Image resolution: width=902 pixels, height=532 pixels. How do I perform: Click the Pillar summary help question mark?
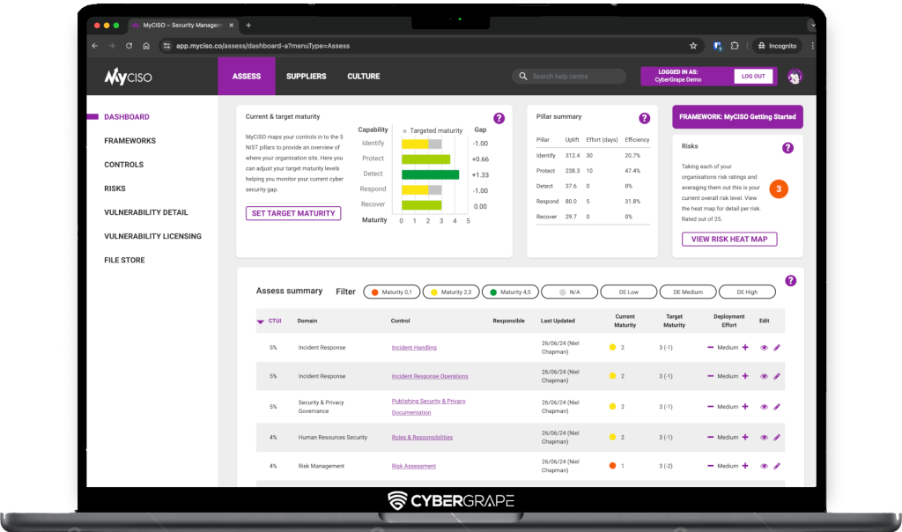644,118
